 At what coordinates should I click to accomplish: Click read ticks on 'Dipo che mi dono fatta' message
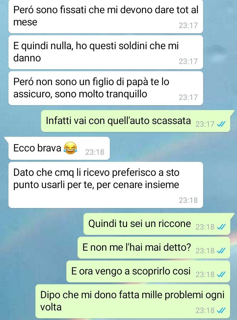click(x=221, y=310)
